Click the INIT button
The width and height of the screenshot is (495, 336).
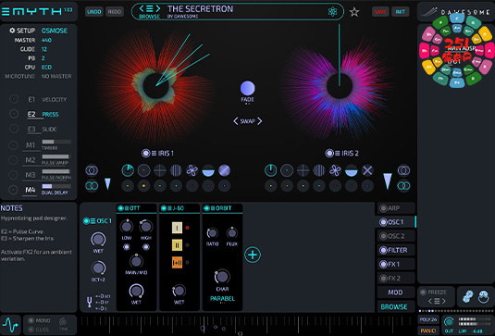(401, 12)
